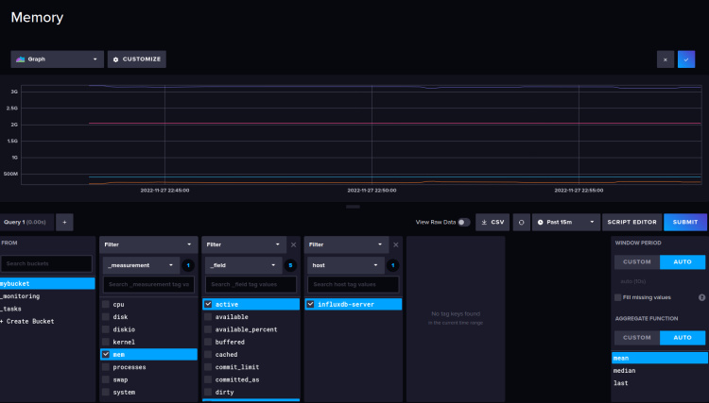Tick the available field checkbox
Image resolution: width=709 pixels, height=403 pixels.
coord(208,317)
